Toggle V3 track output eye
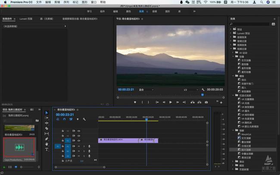This screenshot has width=280, height=175. pyautogui.click(x=79, y=131)
